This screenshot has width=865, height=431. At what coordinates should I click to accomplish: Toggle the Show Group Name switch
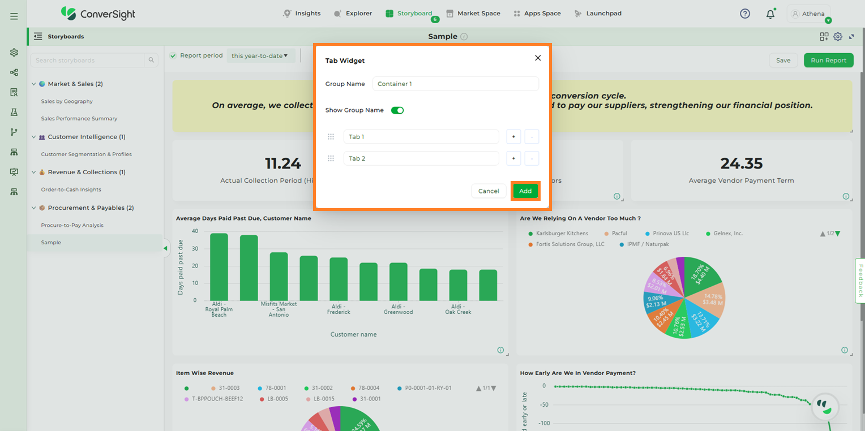coord(397,110)
